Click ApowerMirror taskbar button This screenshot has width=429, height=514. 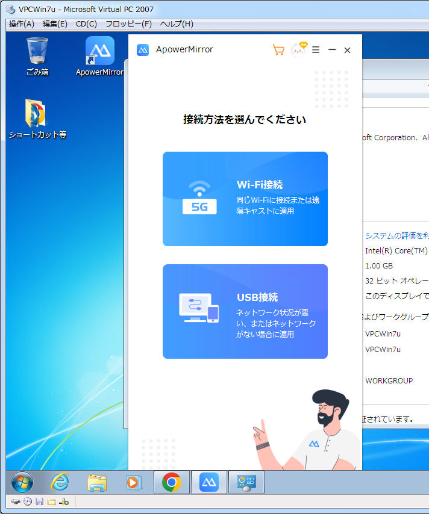click(208, 482)
